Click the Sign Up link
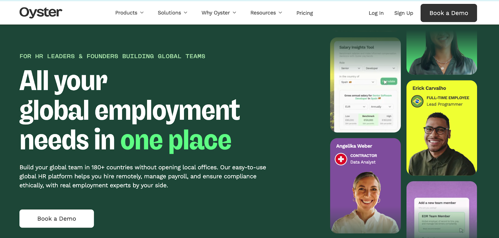The image size is (499, 238). coord(404,13)
